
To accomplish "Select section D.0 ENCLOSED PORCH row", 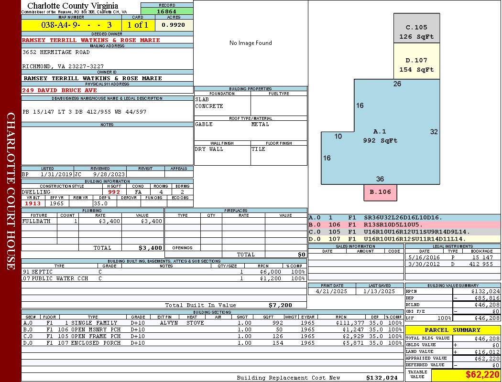I will [212, 343].
